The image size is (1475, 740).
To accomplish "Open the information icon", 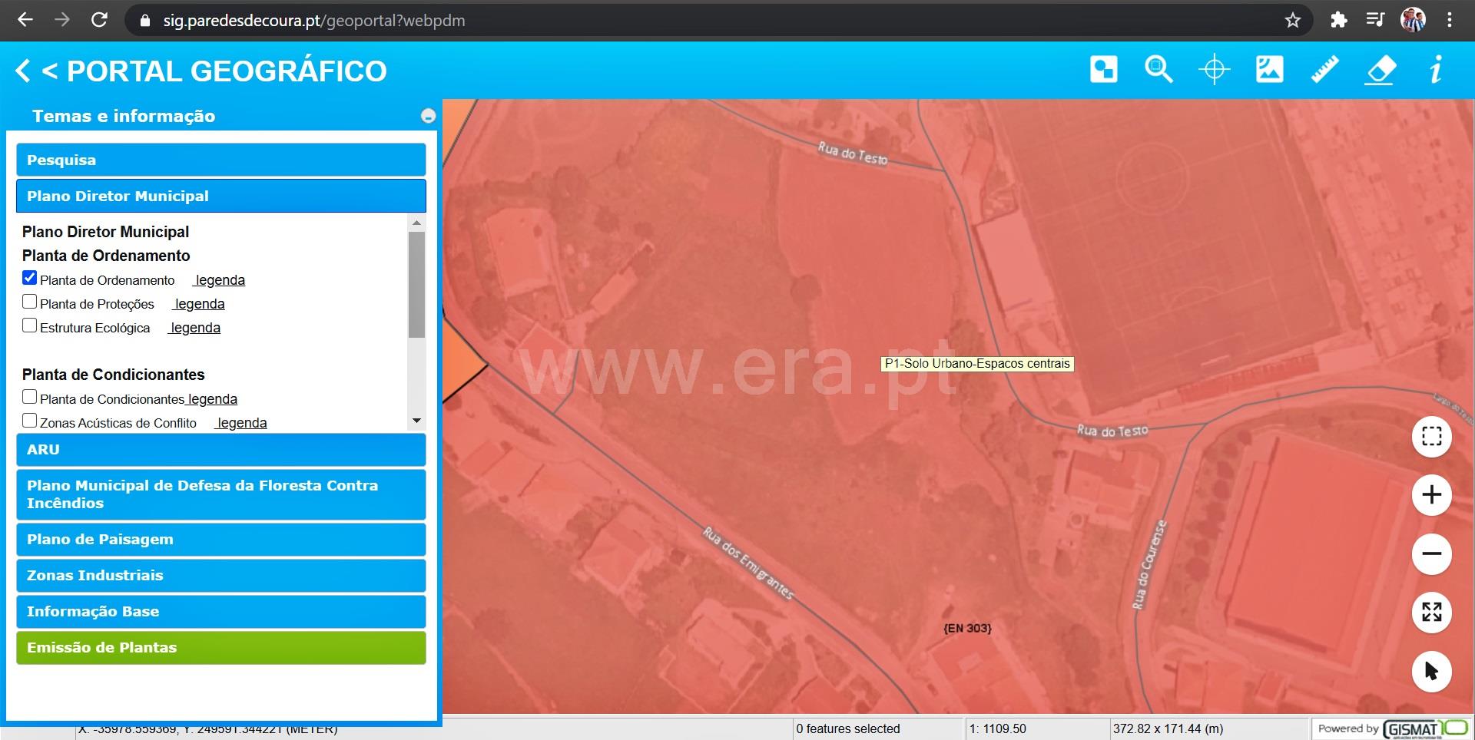I will pos(1435,70).
